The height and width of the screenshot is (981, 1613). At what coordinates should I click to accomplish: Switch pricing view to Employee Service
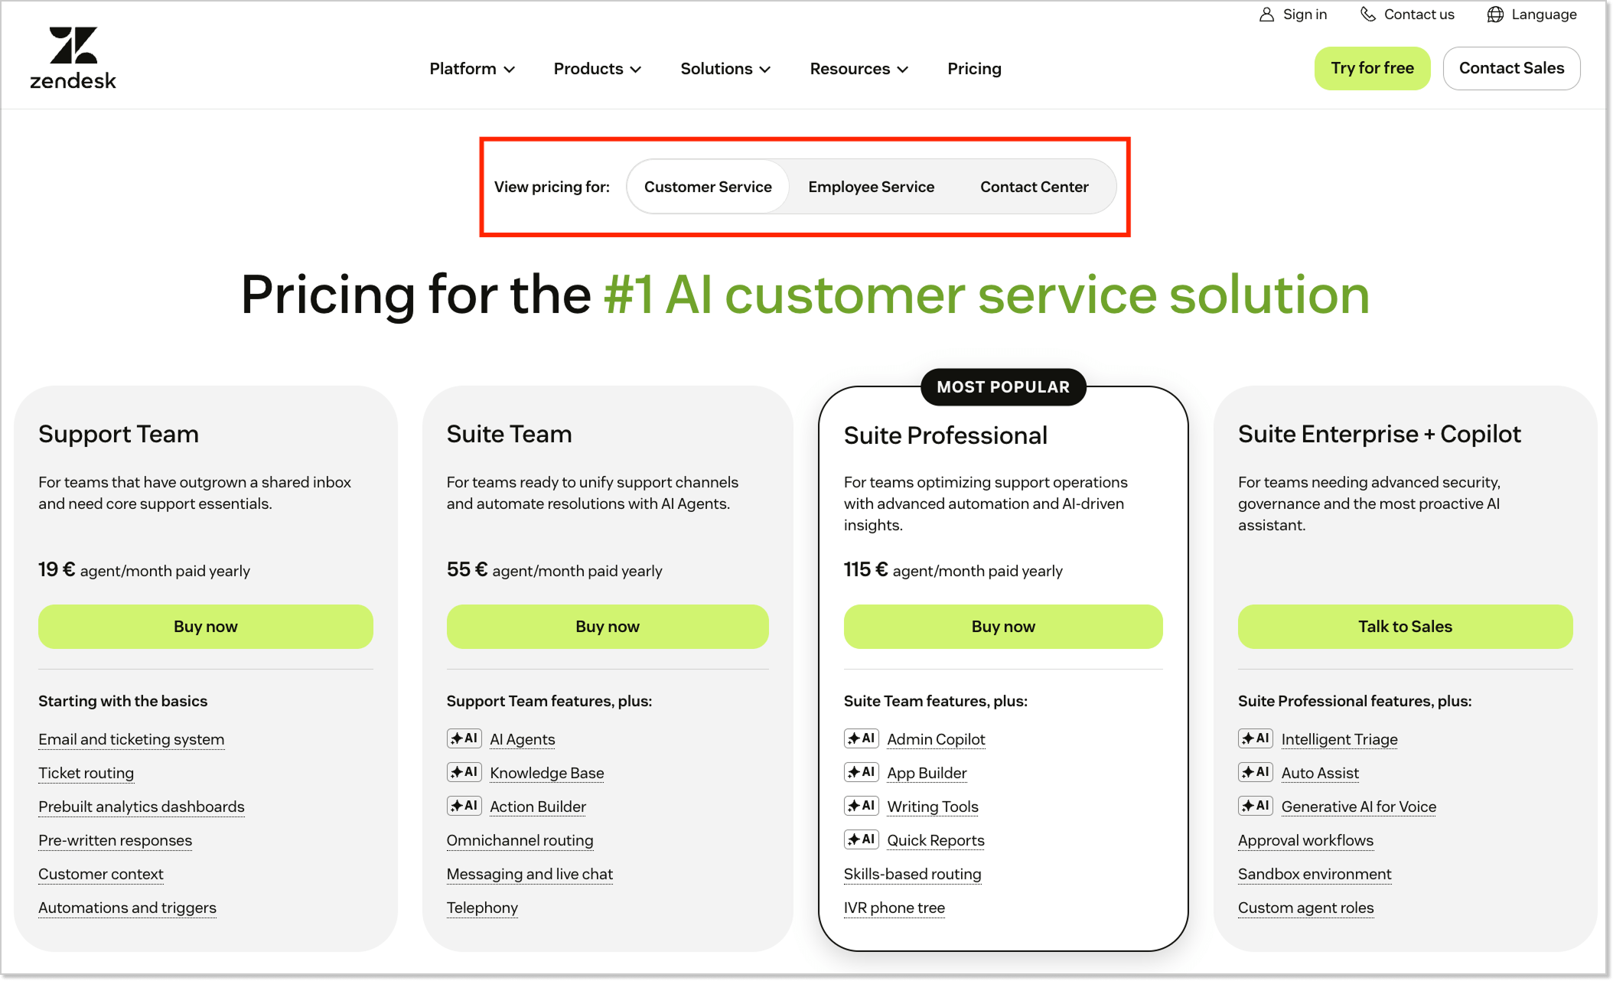point(872,187)
